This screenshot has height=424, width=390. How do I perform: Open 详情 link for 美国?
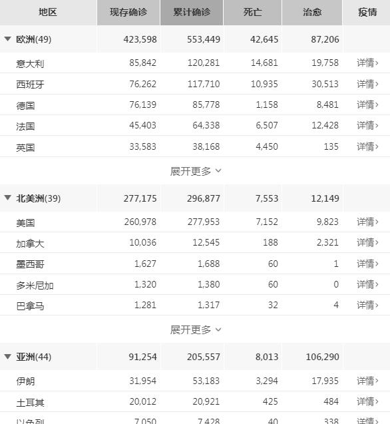click(x=367, y=222)
